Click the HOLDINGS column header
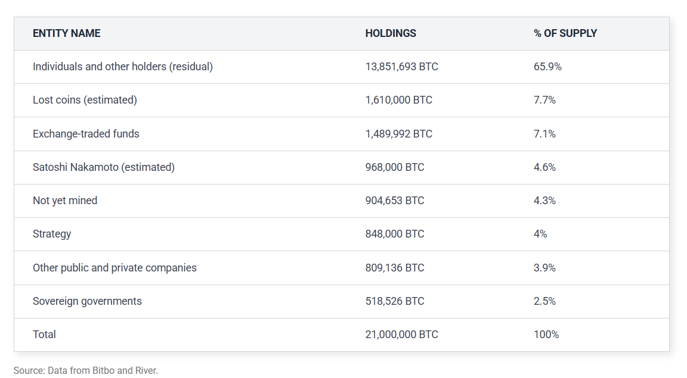The width and height of the screenshot is (687, 378). 391,33
